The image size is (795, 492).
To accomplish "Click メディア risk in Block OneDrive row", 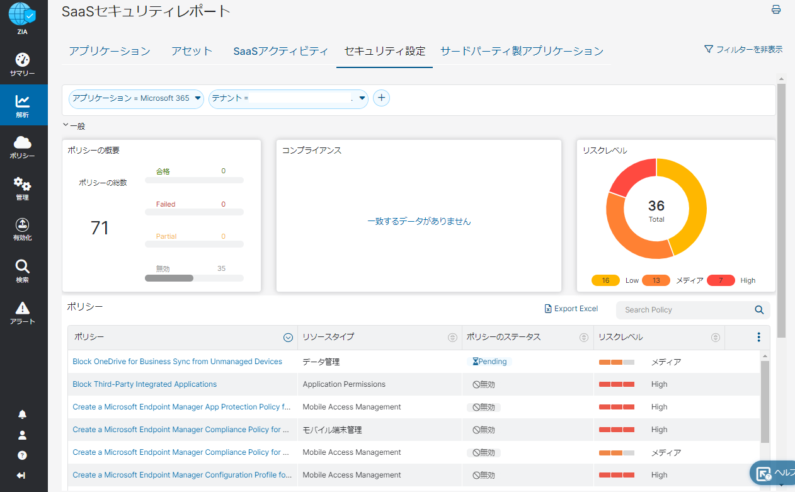I will (666, 362).
